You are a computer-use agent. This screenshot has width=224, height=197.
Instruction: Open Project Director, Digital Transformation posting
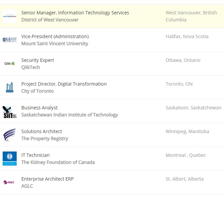(x=64, y=84)
